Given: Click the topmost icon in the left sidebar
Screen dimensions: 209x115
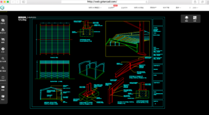Looking at the screenshot, I should pyautogui.click(x=3, y=21).
